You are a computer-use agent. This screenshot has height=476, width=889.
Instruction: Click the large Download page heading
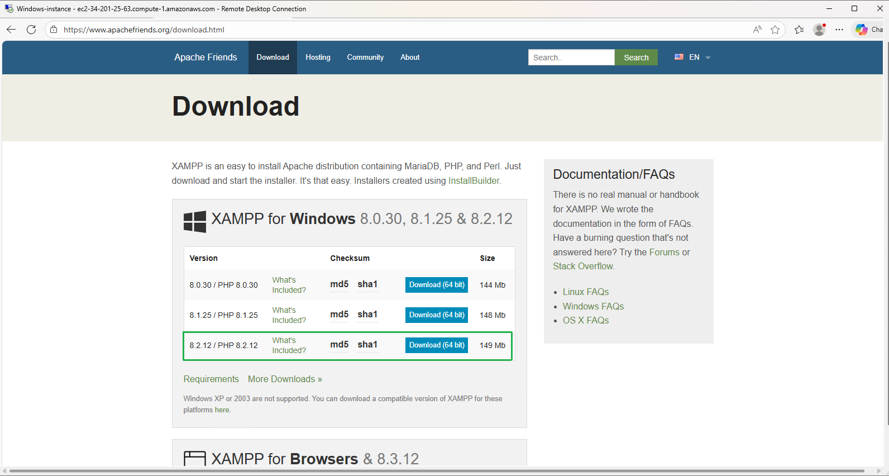[x=236, y=106]
